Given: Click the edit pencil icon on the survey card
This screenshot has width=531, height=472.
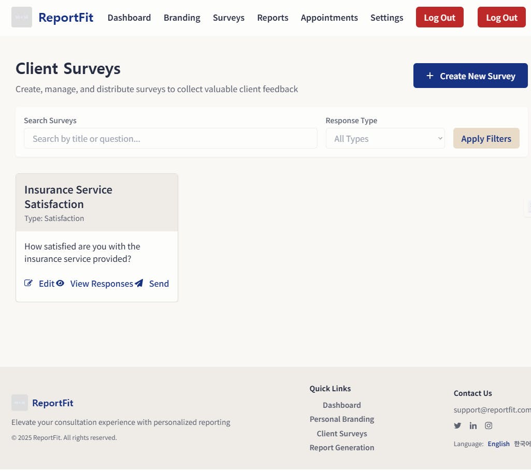Looking at the screenshot, I should point(28,283).
